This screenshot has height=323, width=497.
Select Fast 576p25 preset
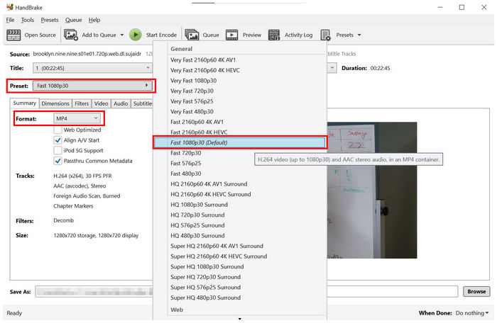[240, 163]
